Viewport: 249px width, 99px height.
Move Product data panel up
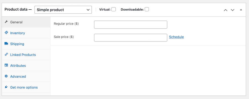point(225,10)
